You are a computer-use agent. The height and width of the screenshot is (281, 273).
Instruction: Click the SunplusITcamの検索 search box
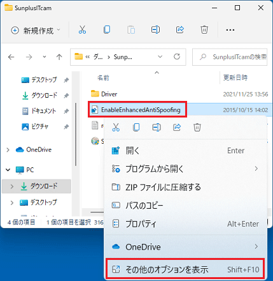[230, 57]
